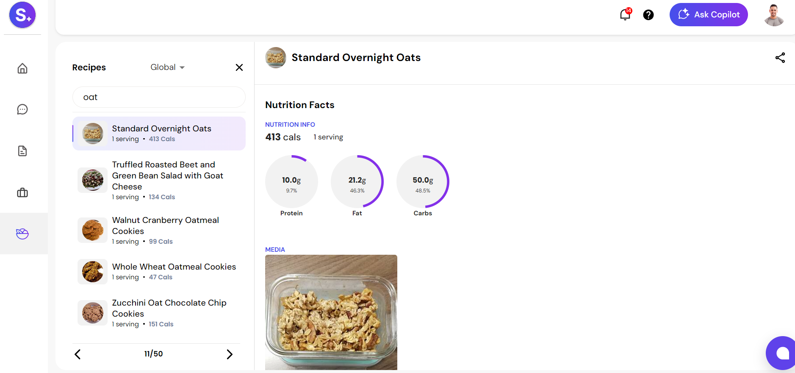Click the '413 Cals' label in list
This screenshot has width=795, height=373.
click(162, 139)
